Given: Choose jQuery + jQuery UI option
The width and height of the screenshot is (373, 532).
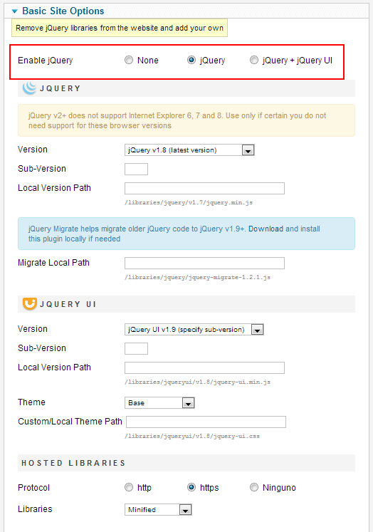Looking at the screenshot, I should tap(254, 60).
